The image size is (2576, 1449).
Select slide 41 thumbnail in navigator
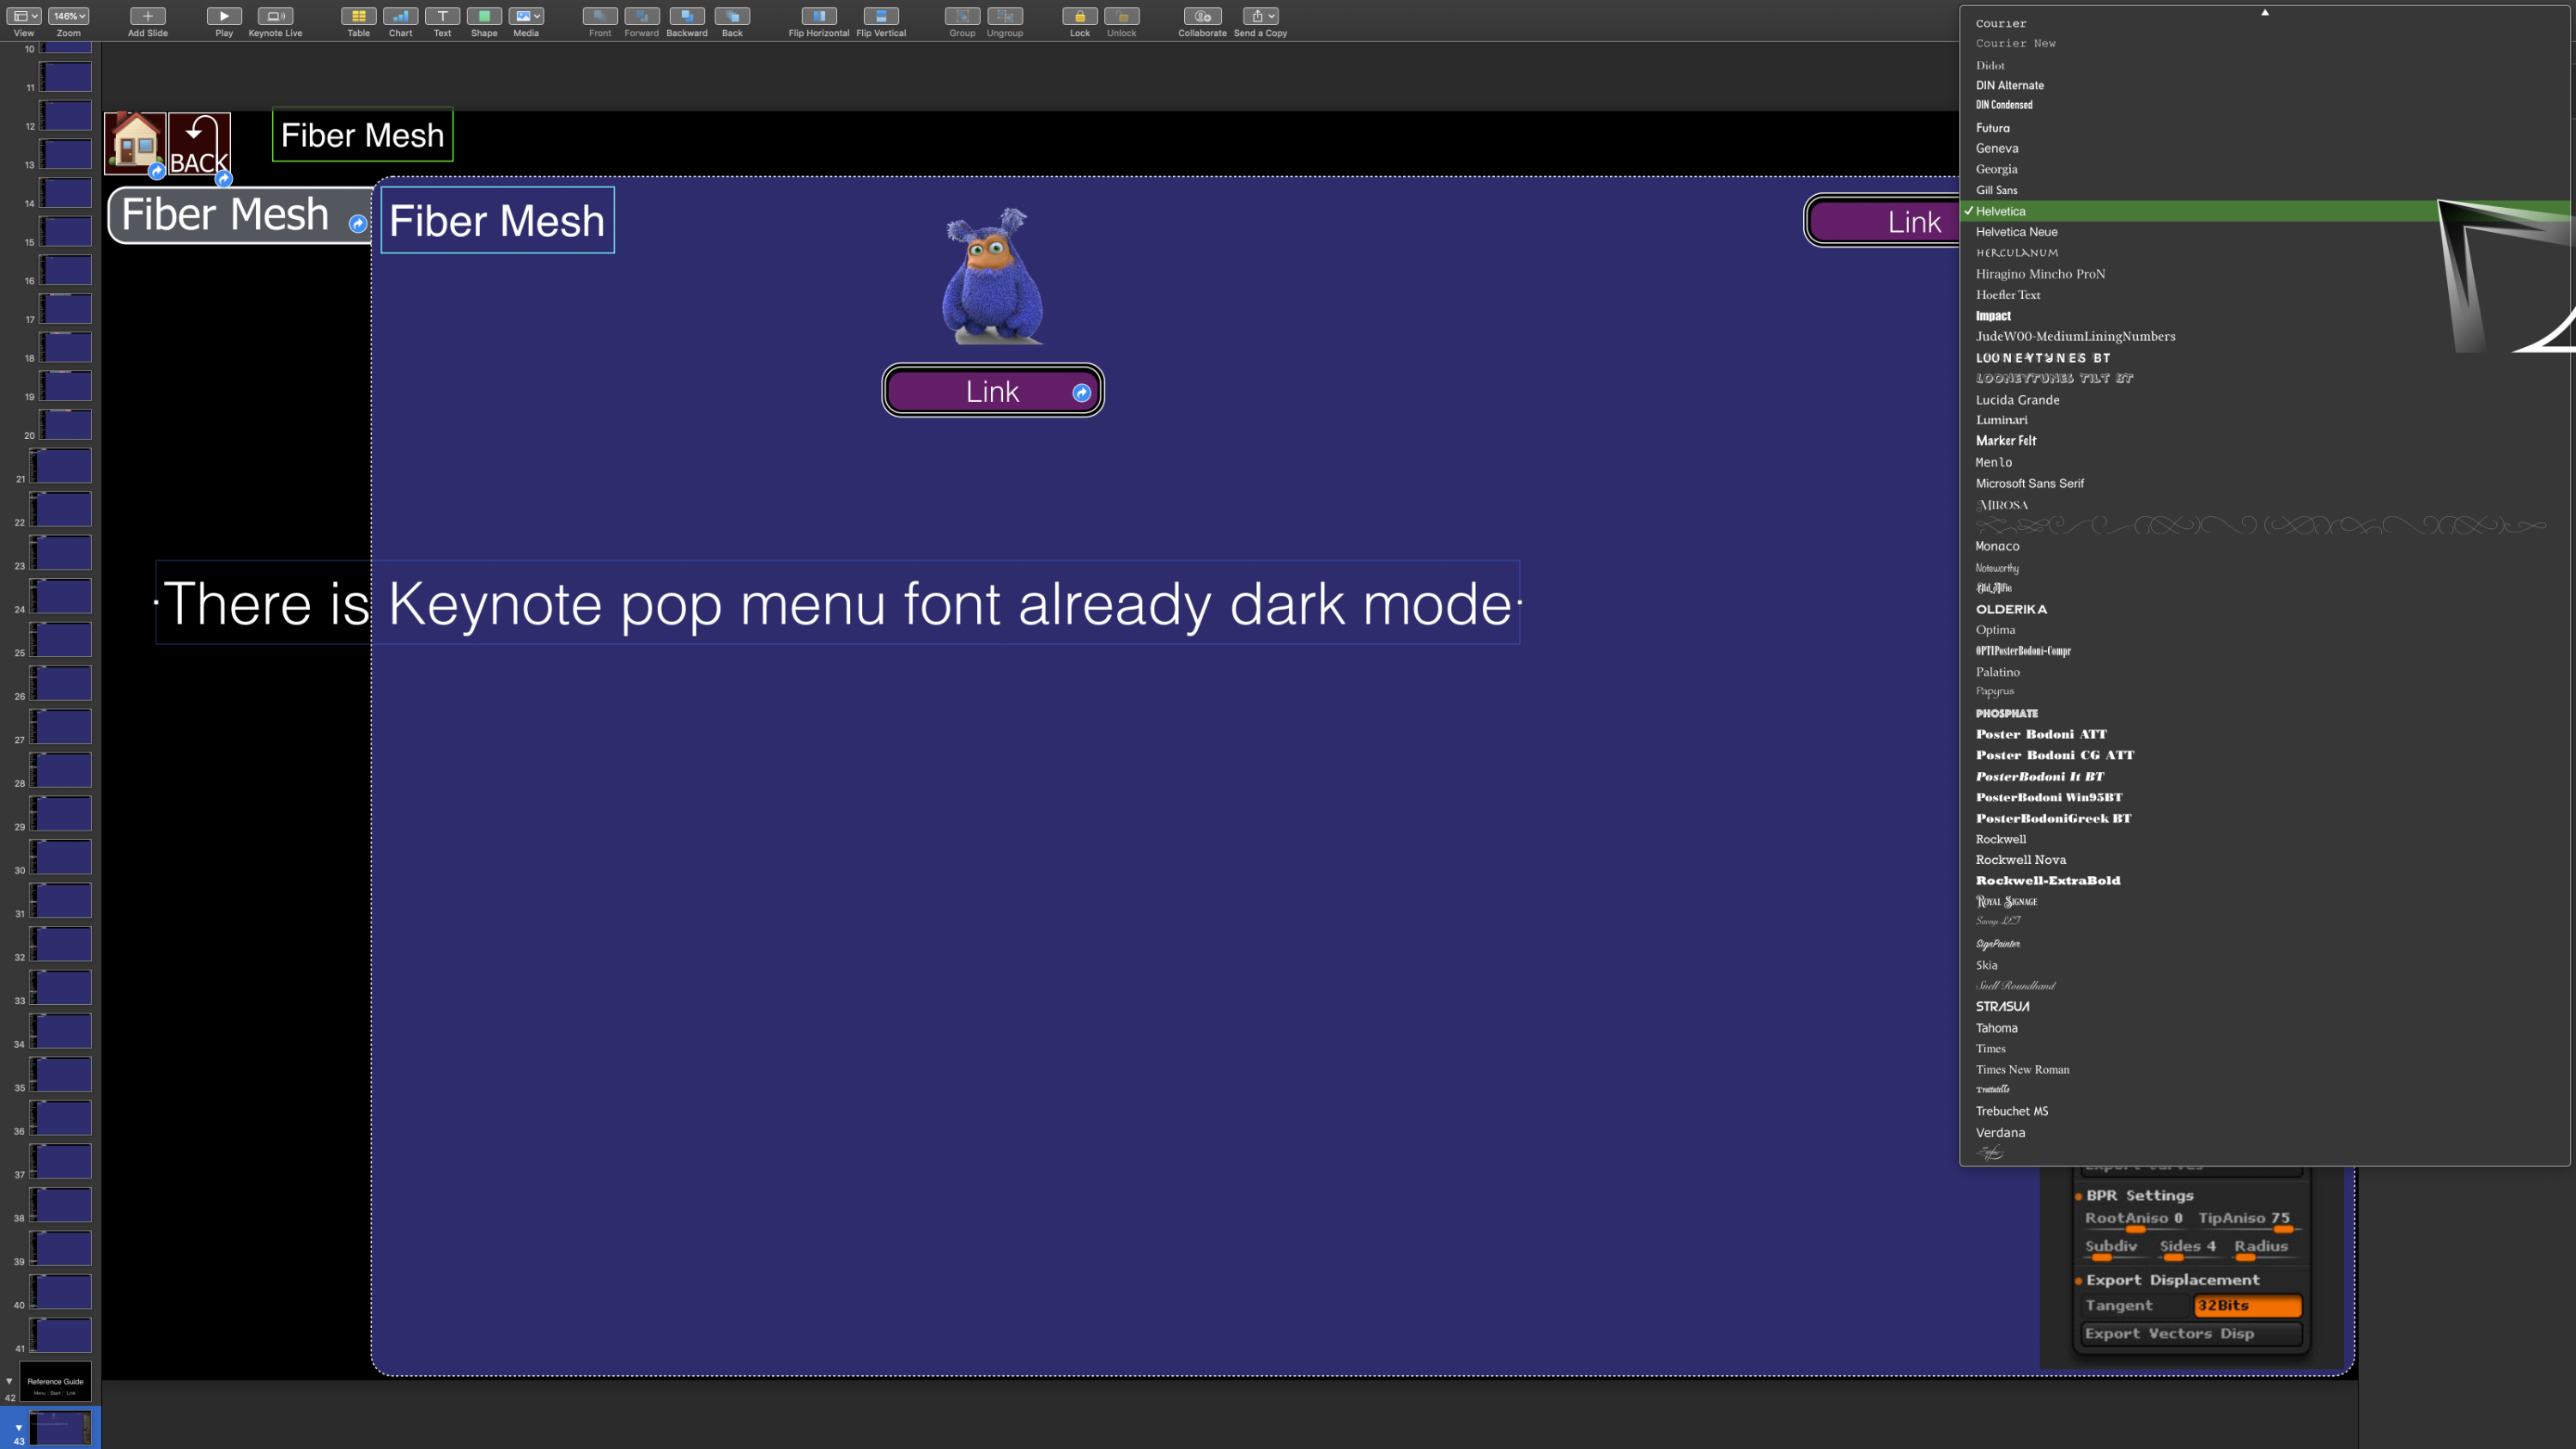[x=61, y=1335]
